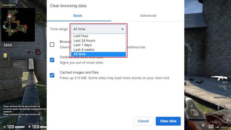Click the 'Cached images and files' label
The width and height of the screenshot is (231, 130).
tap(79, 73)
